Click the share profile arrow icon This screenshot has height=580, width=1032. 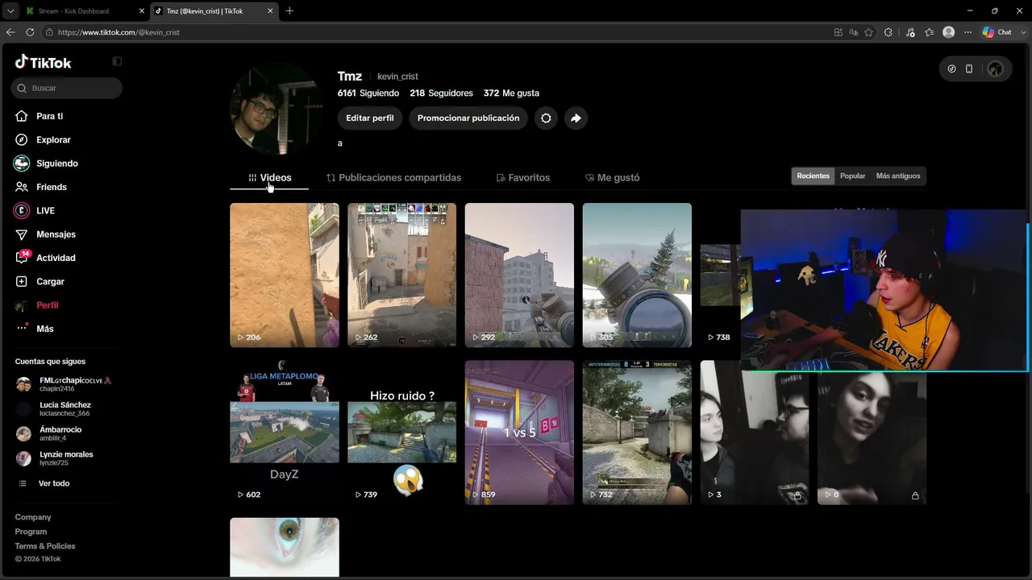pos(576,118)
